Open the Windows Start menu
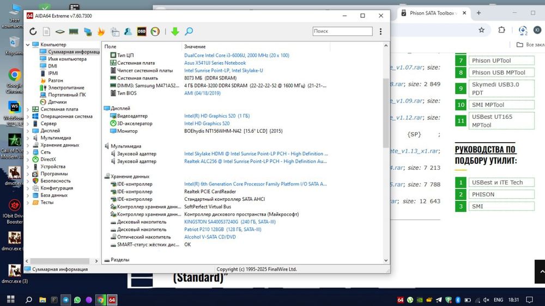Screen dimensions: 545x306 [11, 299]
